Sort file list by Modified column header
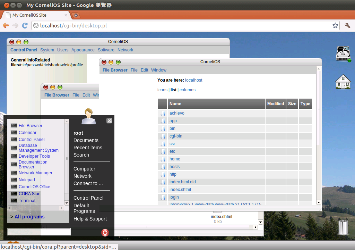The image size is (355, 250). 276,104
